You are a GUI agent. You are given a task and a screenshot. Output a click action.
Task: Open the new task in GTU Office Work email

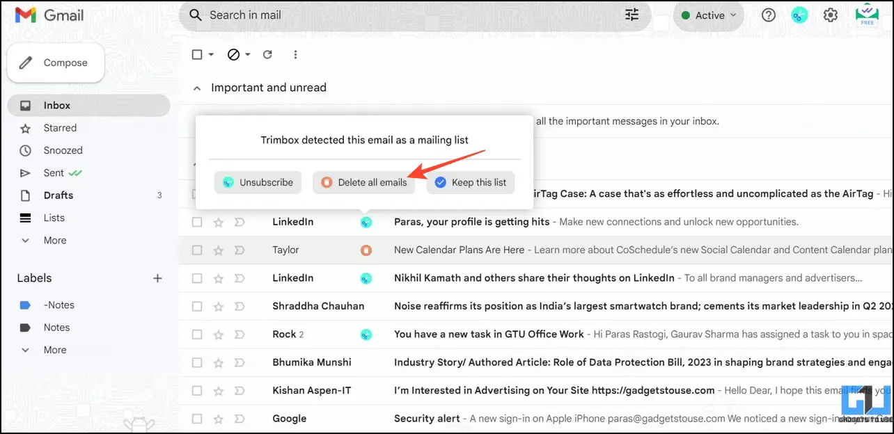tap(536, 335)
